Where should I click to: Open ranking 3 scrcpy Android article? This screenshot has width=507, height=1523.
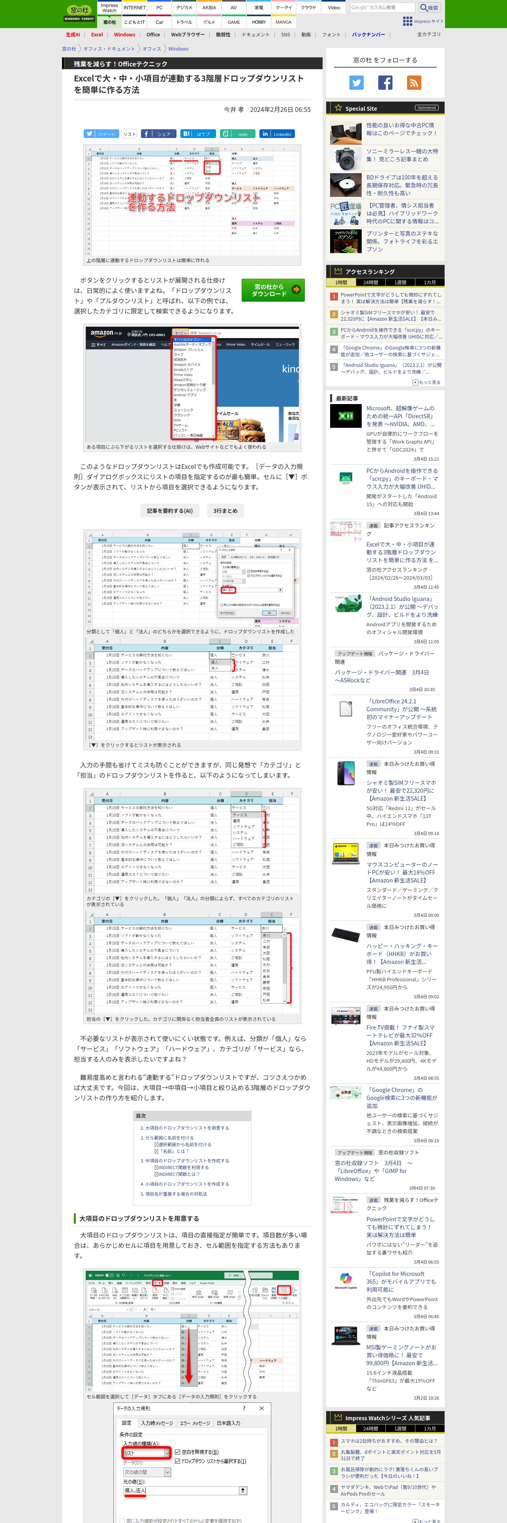click(391, 333)
